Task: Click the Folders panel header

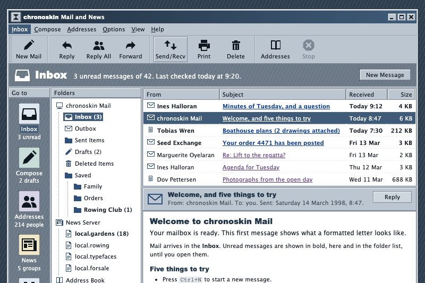Action: click(96, 93)
